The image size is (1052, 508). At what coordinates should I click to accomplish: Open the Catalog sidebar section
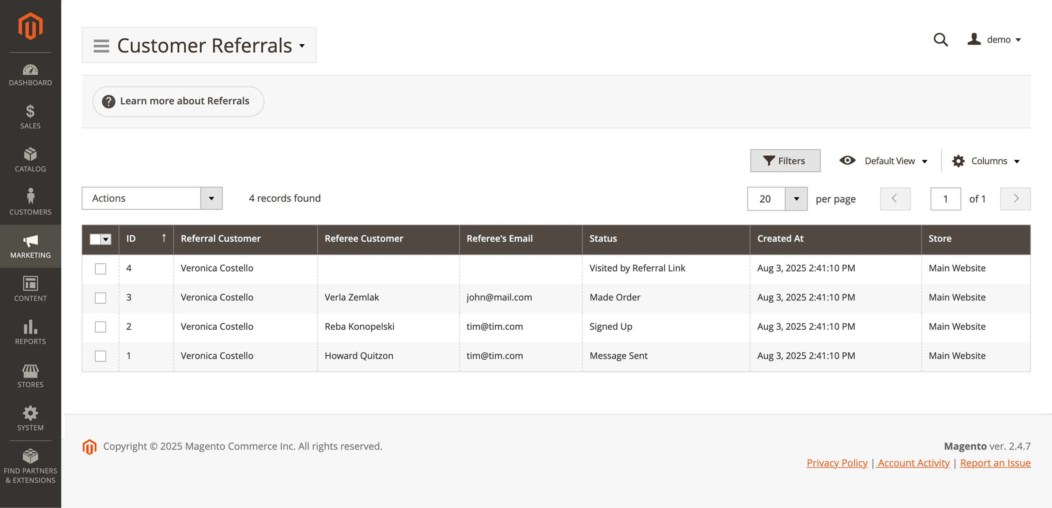point(30,160)
